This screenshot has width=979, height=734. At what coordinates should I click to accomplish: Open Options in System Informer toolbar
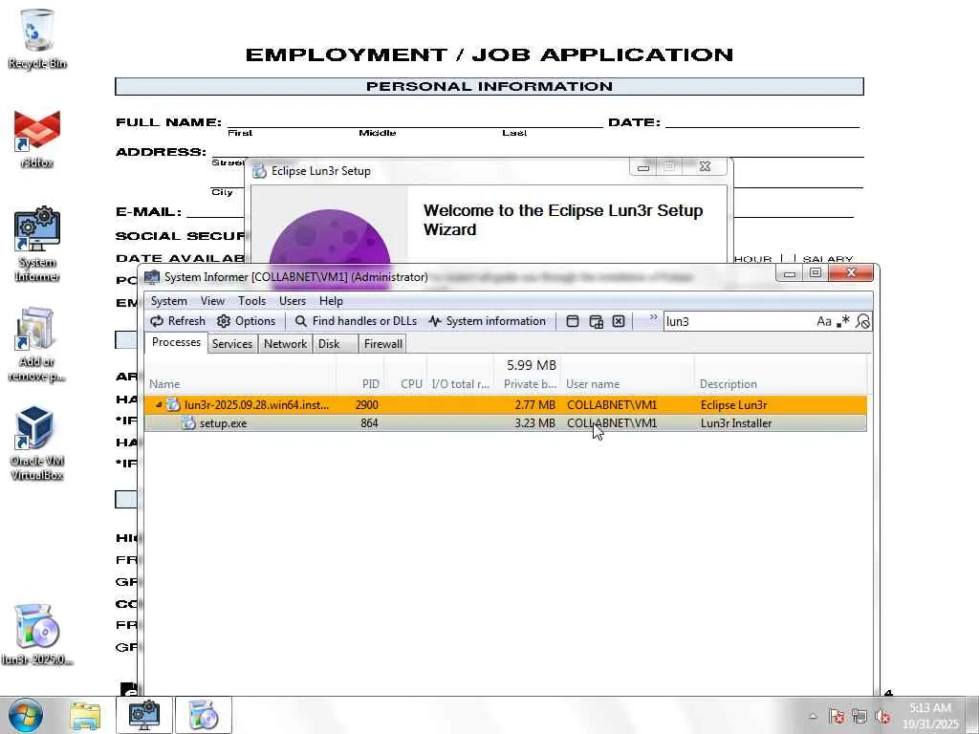pos(246,321)
